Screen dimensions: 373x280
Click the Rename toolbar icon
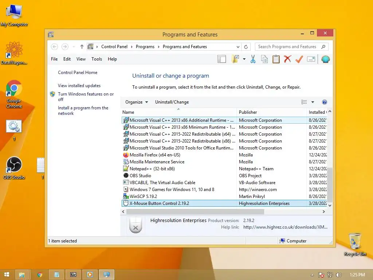(311, 59)
